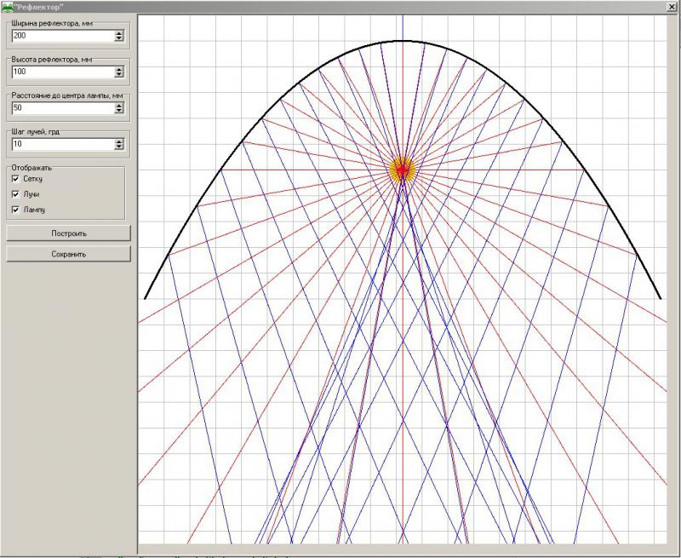Uncheck the Лучи rays checkbox

tap(15, 194)
